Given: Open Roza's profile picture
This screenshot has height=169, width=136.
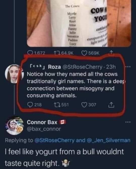Looking at the screenshot, I should [x=14, y=74].
